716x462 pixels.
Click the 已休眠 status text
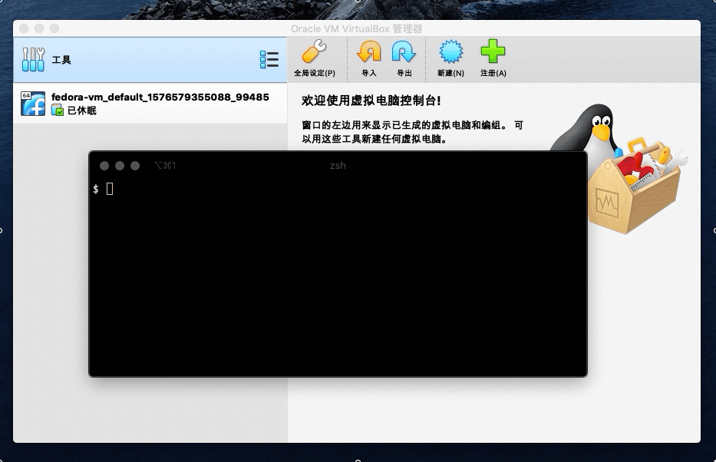(82, 111)
